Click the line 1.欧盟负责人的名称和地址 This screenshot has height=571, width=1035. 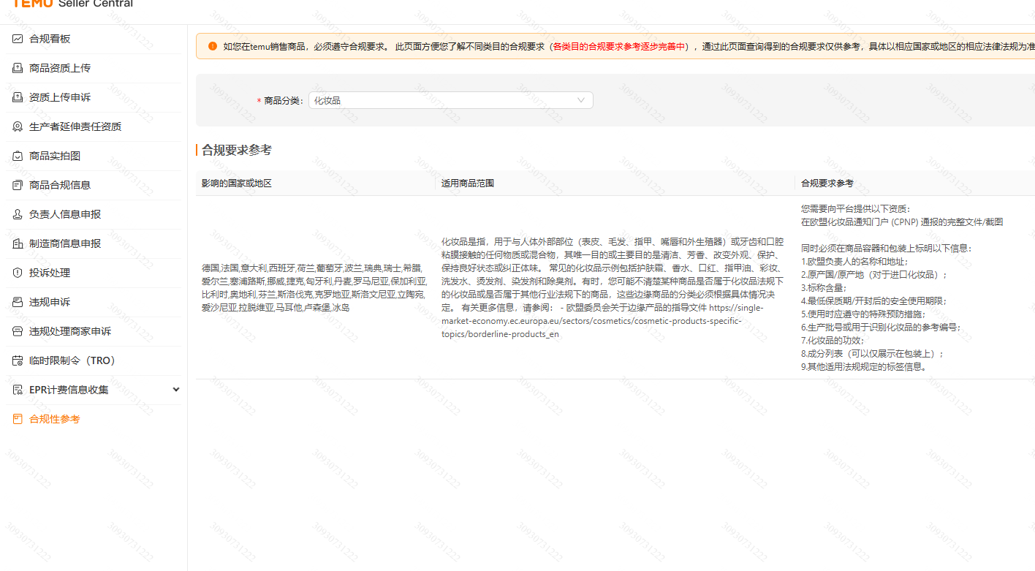point(854,261)
